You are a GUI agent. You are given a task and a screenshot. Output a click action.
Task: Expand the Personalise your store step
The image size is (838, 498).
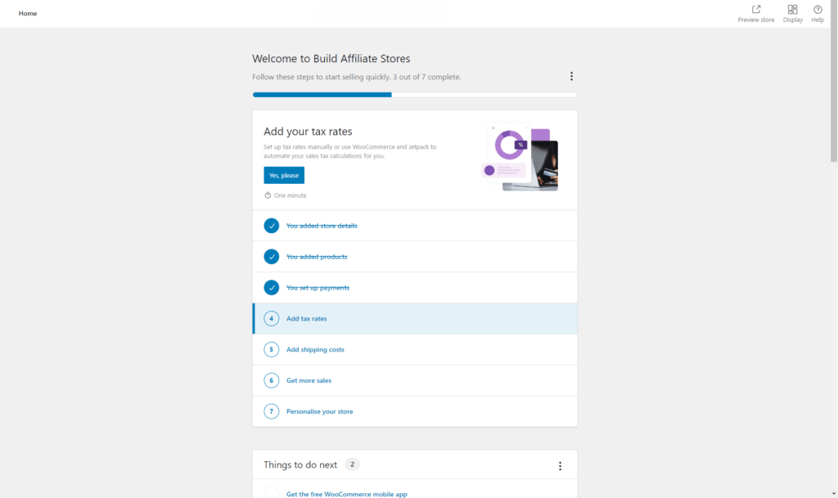[x=318, y=411]
